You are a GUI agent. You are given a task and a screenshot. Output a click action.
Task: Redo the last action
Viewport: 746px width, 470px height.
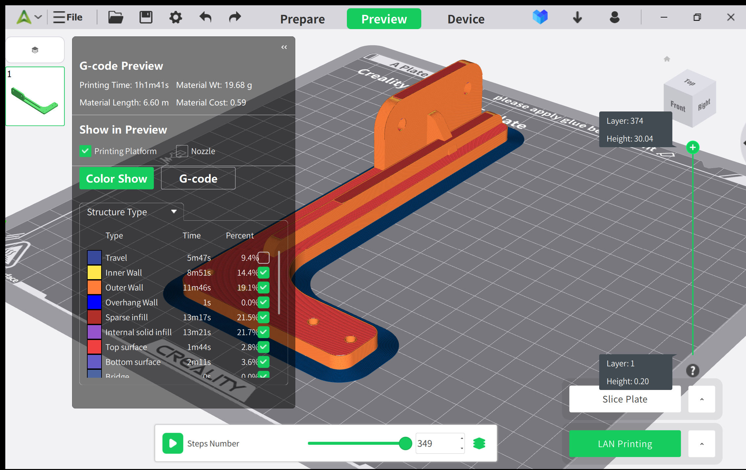[235, 17]
